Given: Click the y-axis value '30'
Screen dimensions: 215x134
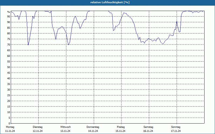Looking at the screenshot, I should pyautogui.click(x=9, y=90).
